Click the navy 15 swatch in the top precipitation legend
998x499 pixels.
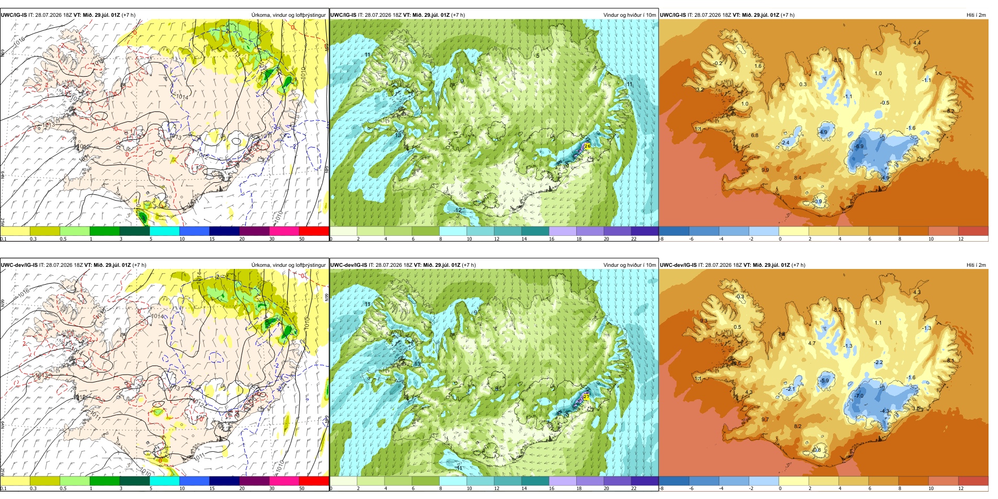point(224,231)
